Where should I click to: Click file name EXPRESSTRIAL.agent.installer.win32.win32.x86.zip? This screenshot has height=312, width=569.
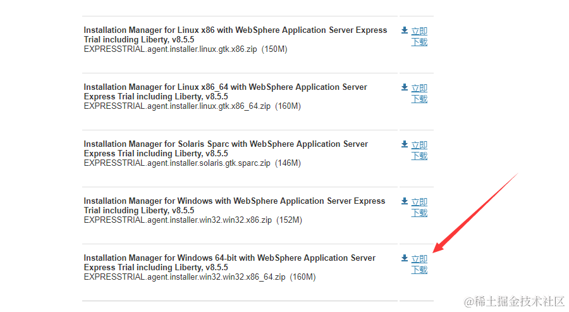[178, 220]
